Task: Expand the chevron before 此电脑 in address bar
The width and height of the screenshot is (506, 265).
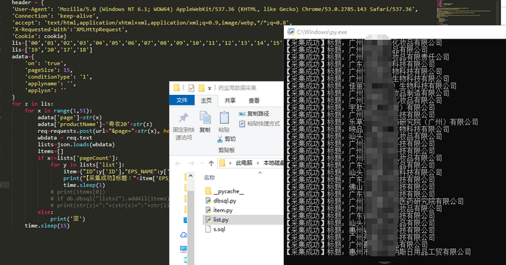Action: pyautogui.click(x=231, y=163)
